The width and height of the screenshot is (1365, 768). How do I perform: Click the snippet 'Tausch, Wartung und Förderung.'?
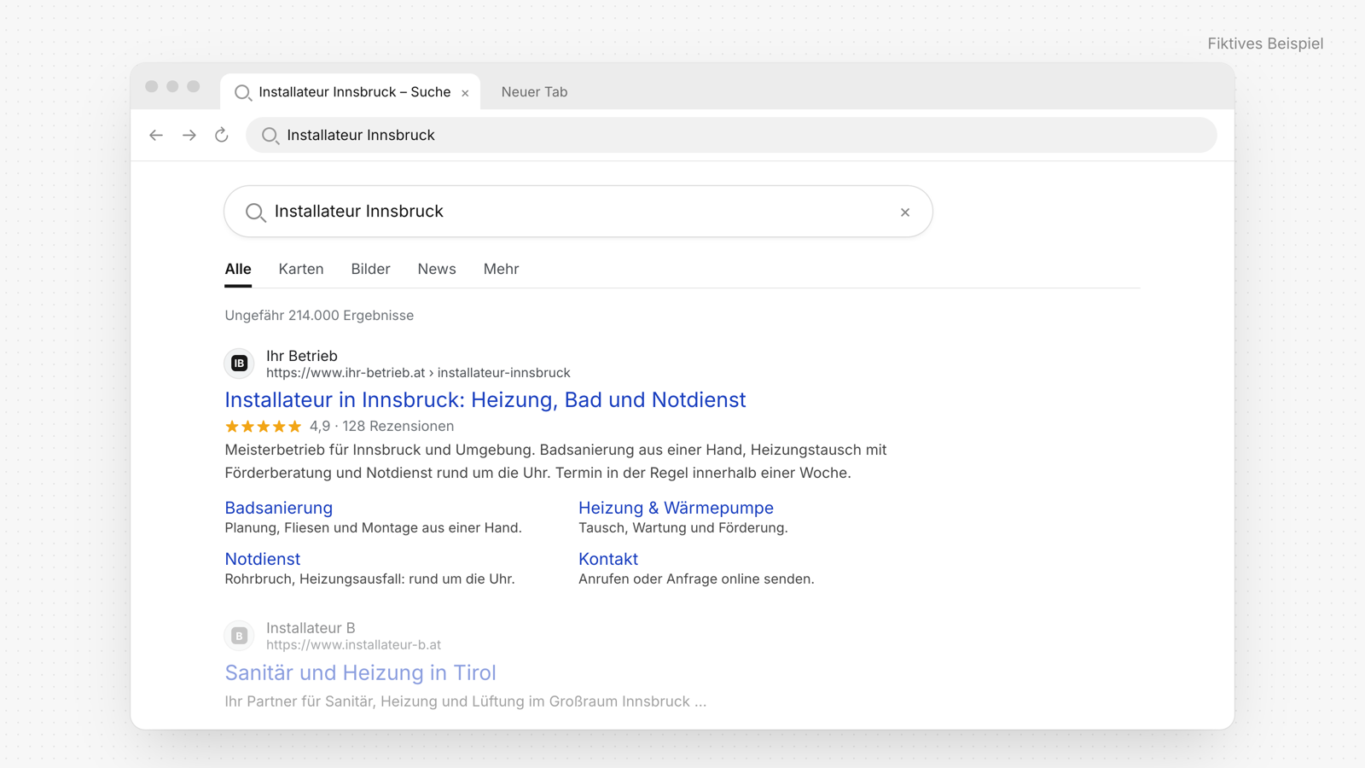(x=683, y=528)
